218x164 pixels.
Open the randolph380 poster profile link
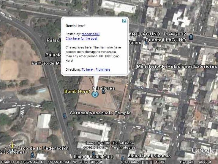91,34
